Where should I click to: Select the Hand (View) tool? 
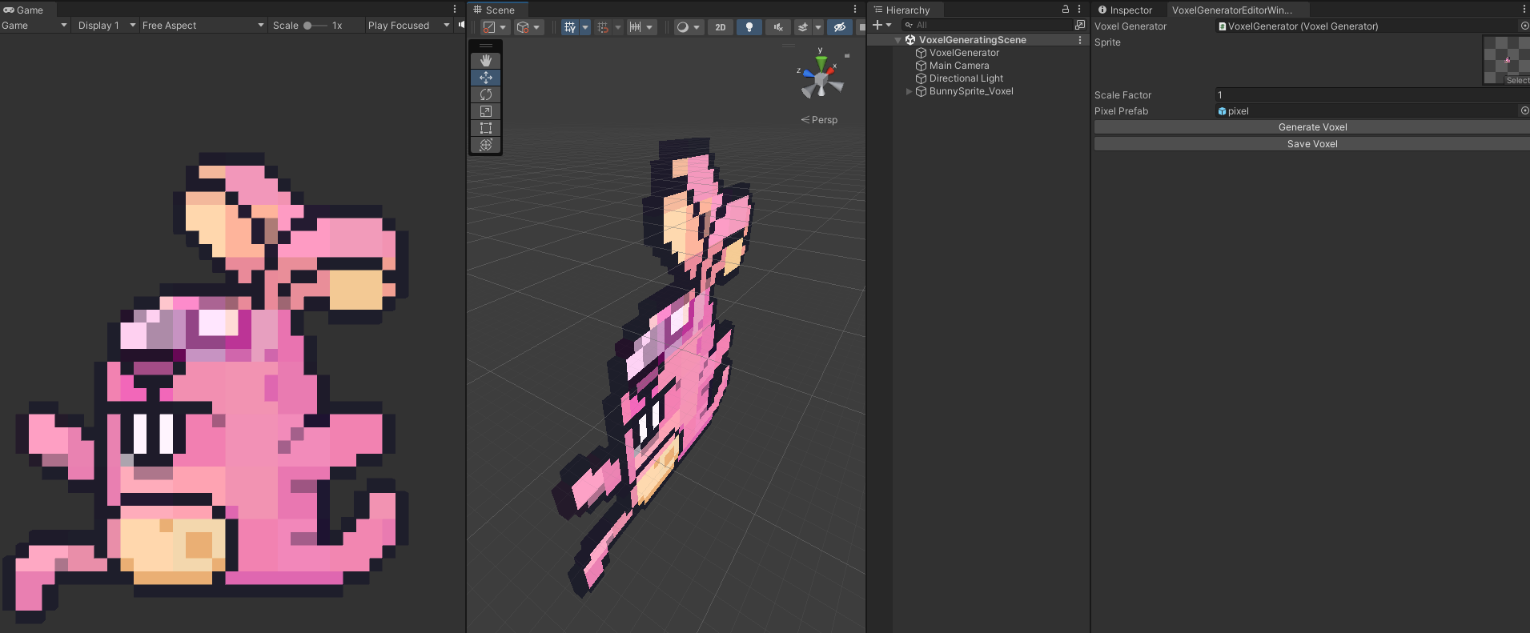485,61
